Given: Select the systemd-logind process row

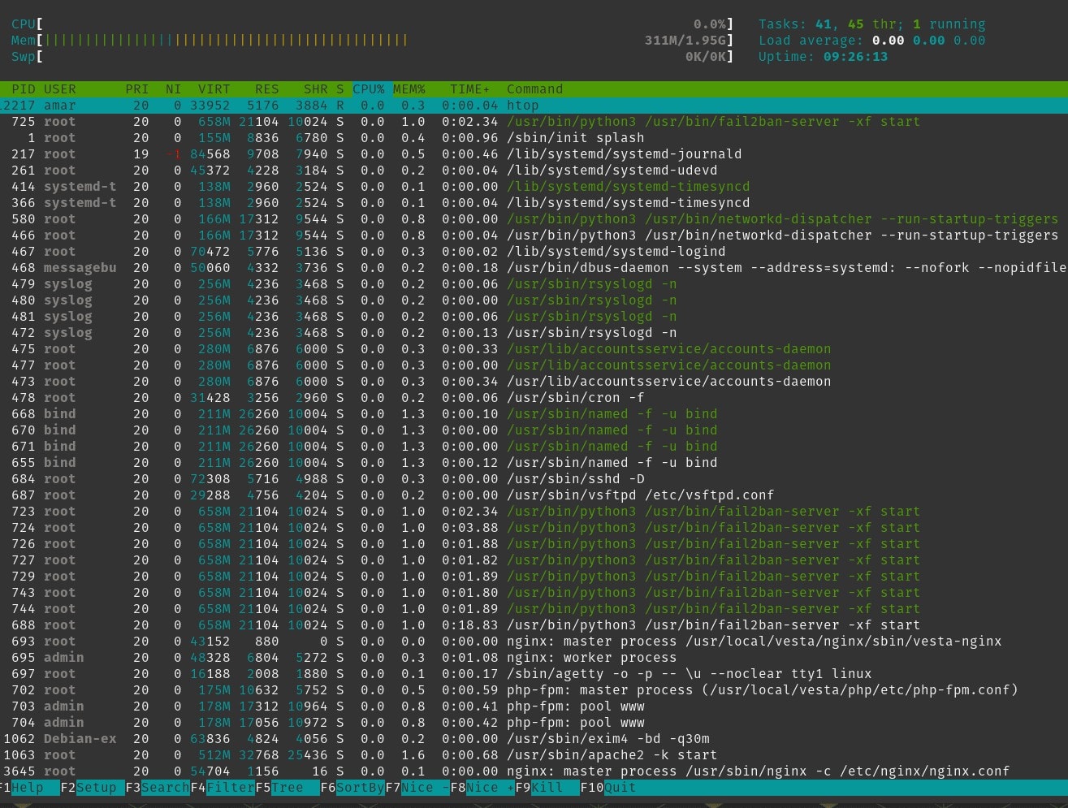Looking at the screenshot, I should point(534,252).
